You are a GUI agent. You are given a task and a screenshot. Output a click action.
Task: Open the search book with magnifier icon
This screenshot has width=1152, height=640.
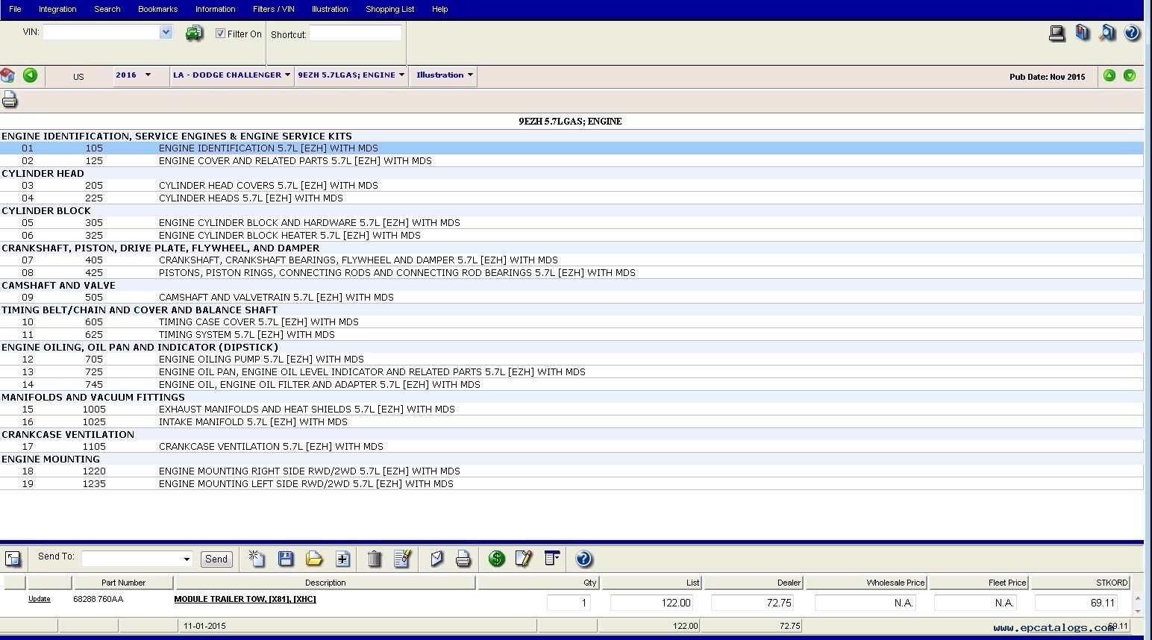(1107, 33)
